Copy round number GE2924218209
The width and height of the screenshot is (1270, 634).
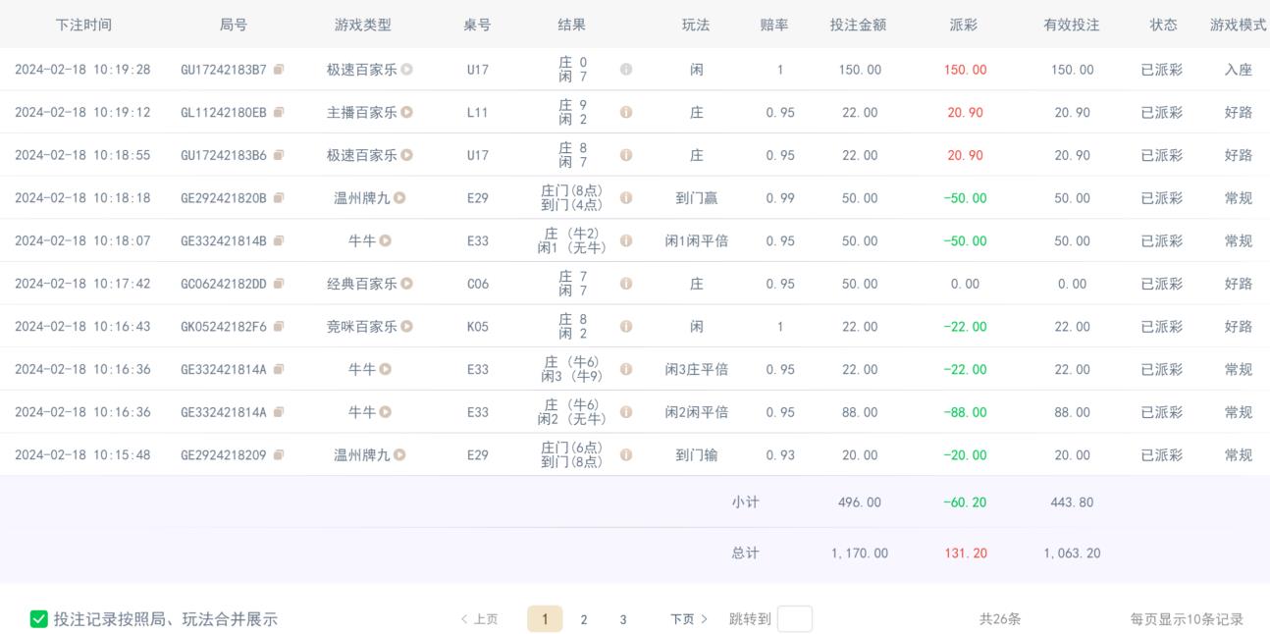click(279, 455)
